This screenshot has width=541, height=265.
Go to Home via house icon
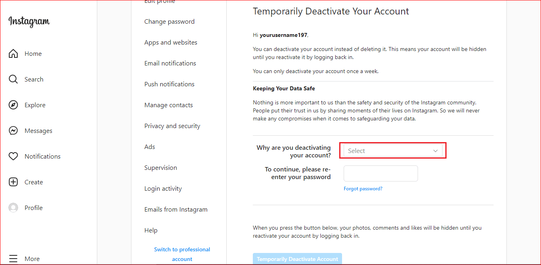[13, 54]
